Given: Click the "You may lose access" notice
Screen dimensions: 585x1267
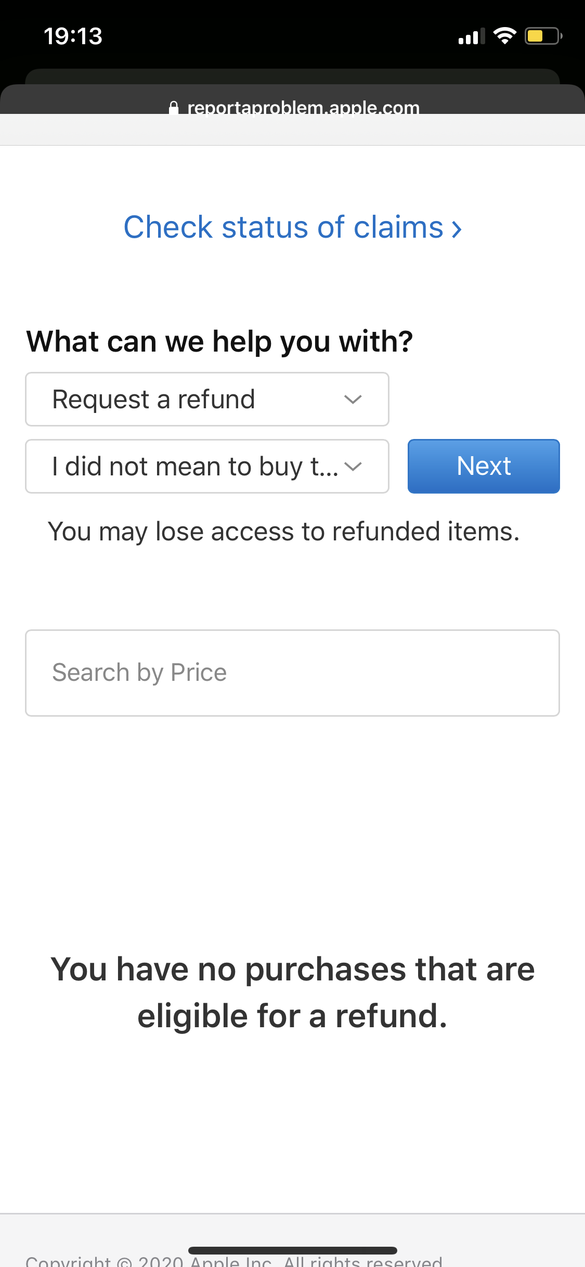Looking at the screenshot, I should tap(283, 532).
